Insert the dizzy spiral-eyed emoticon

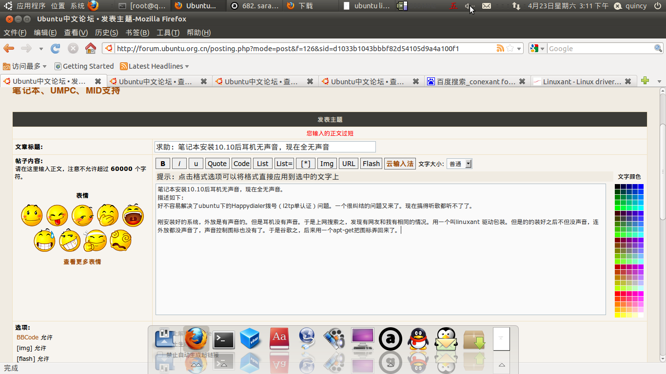120,240
